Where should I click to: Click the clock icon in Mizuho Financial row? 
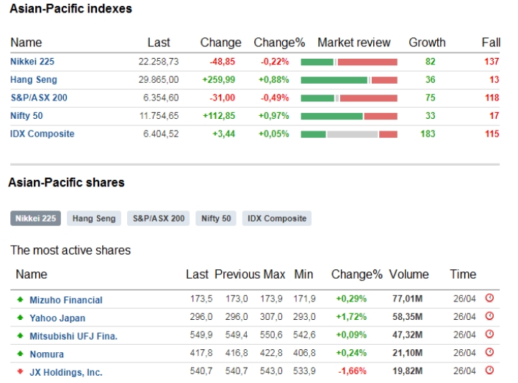click(489, 298)
